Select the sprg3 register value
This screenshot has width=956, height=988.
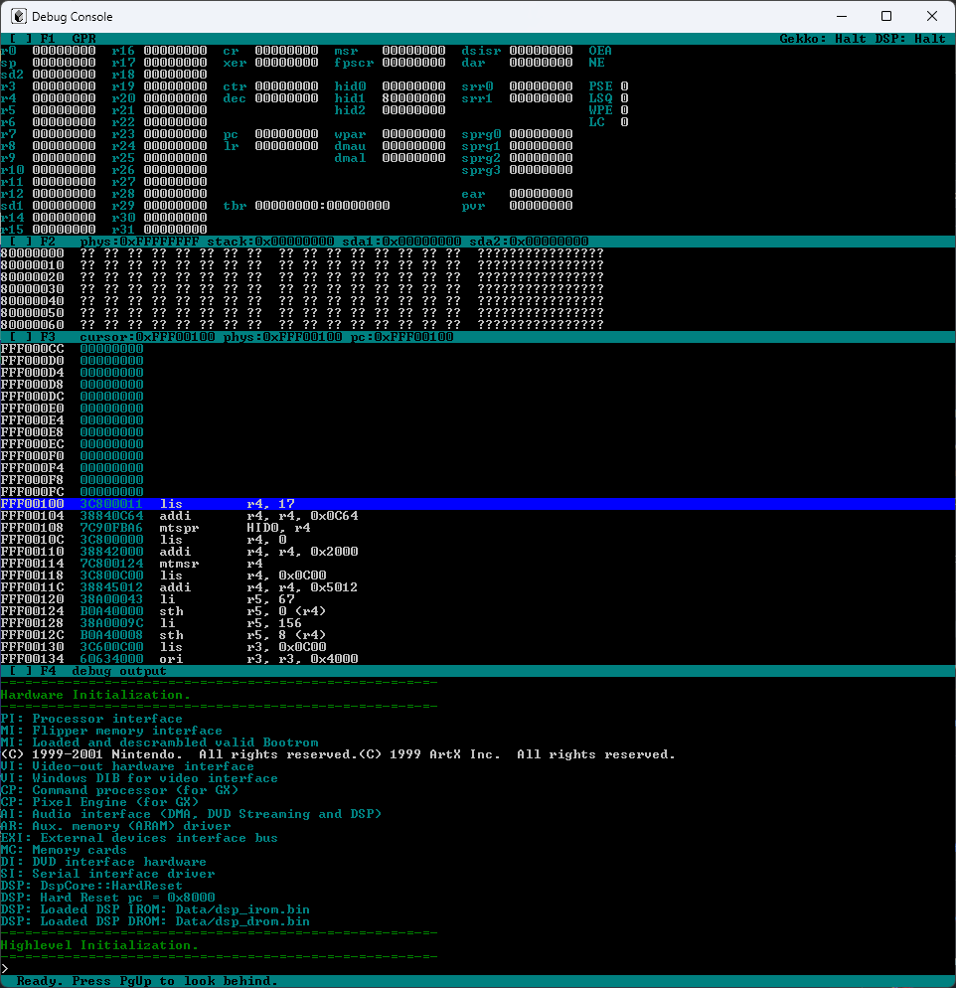[x=541, y=170]
